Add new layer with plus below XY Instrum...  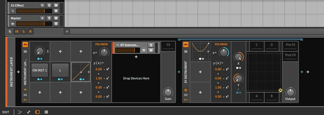136,57
